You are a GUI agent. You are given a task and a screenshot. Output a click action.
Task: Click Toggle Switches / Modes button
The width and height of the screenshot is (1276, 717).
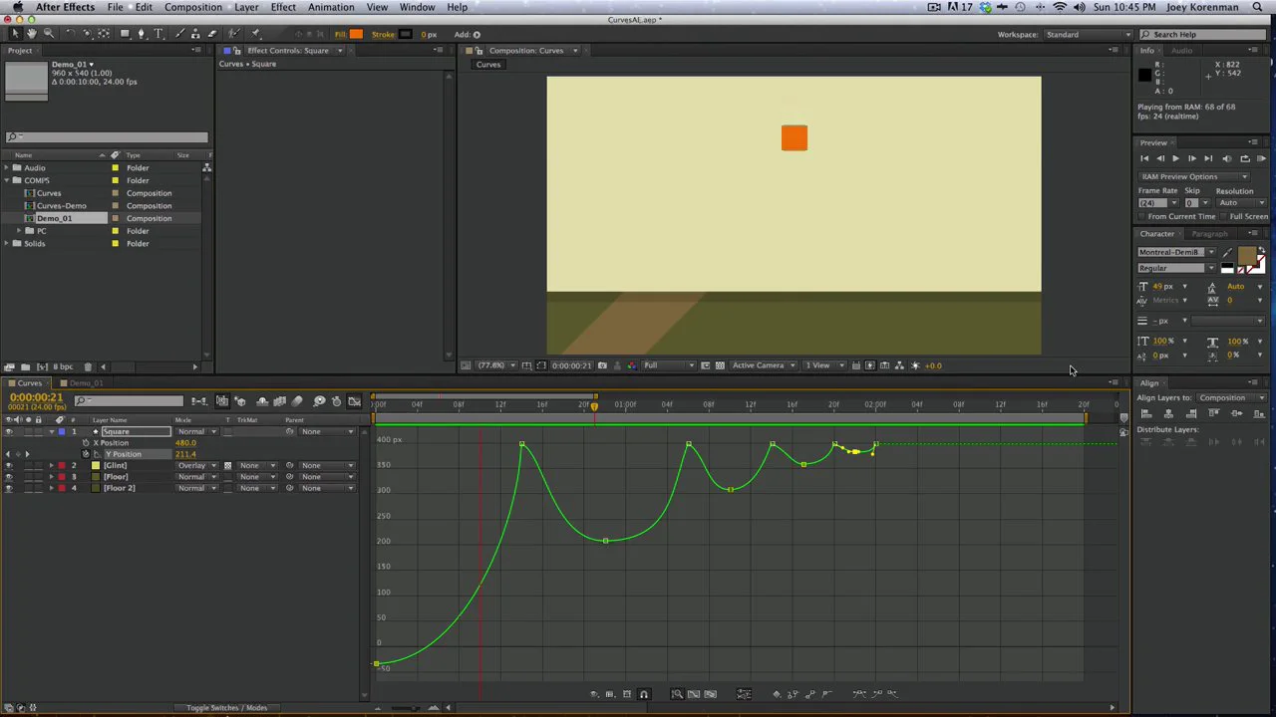click(226, 708)
